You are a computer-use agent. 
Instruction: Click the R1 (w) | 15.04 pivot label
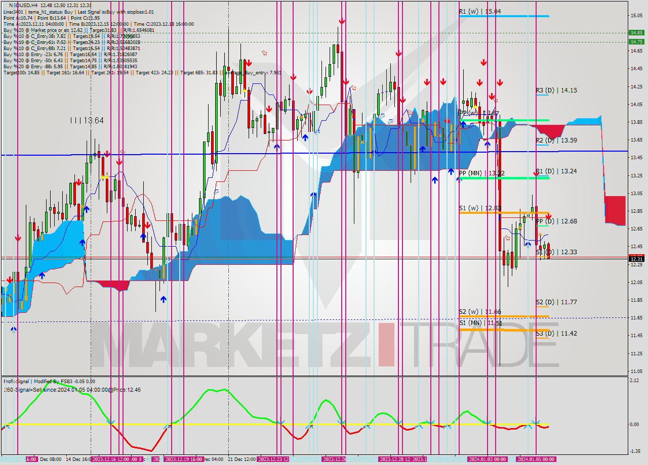(x=480, y=11)
